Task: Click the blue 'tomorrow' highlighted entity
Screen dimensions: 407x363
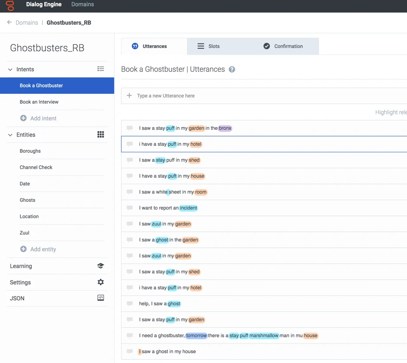Action: tap(196, 336)
